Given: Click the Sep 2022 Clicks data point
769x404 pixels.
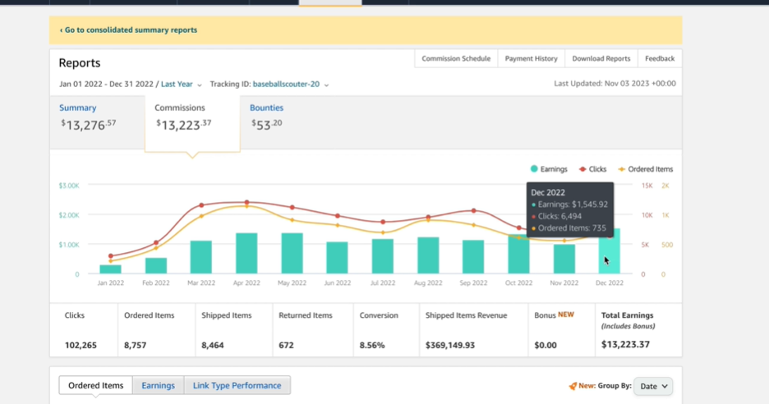Looking at the screenshot, I should (474, 211).
